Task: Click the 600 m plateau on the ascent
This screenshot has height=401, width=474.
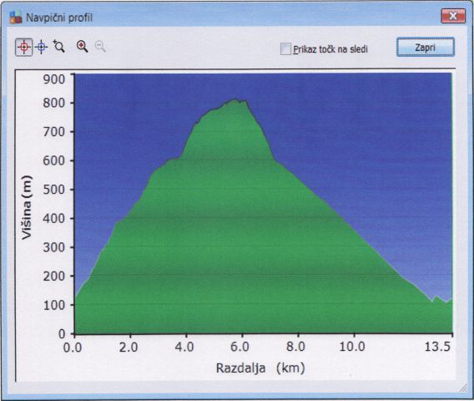Action: click(174, 159)
